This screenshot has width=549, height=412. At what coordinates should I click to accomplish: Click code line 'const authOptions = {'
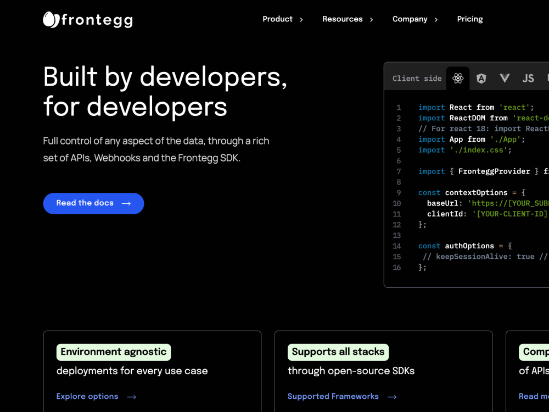464,246
